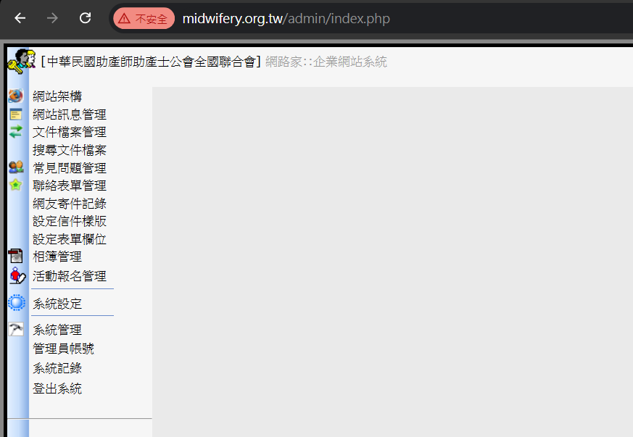Select 搜尋文件檔案 link
633x437 pixels.
[70, 150]
